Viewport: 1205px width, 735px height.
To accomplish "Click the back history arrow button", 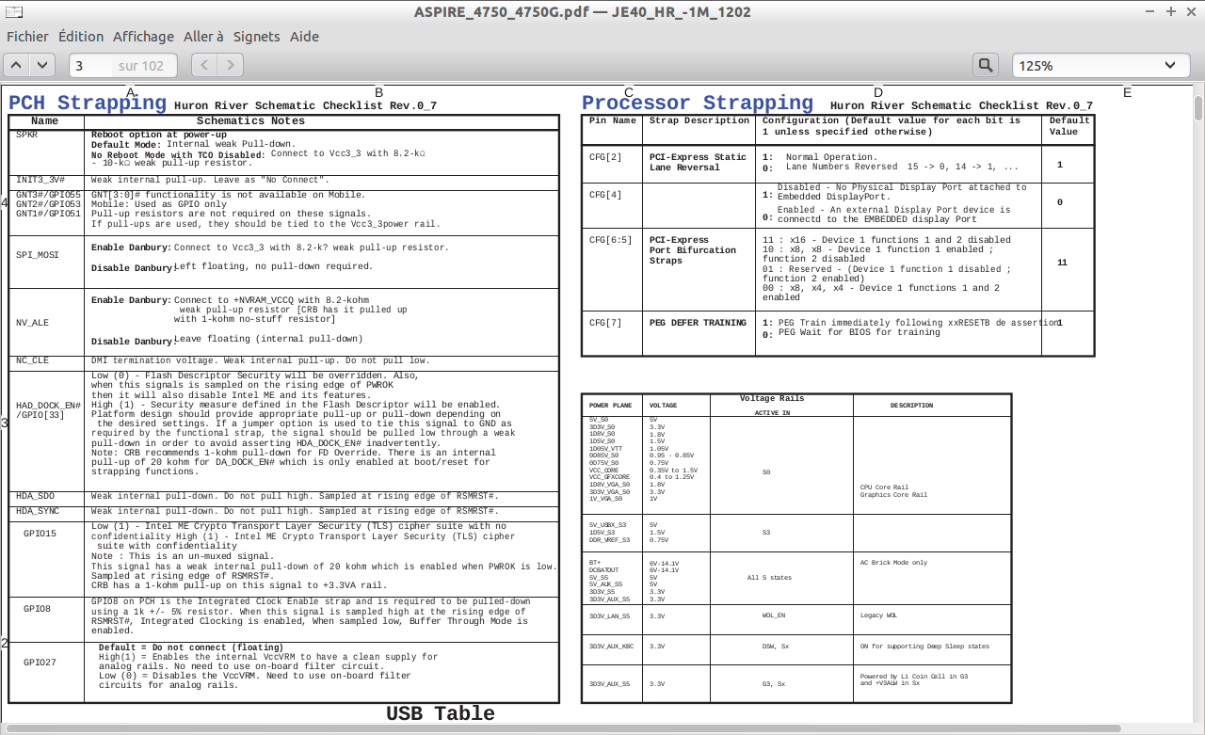I will pyautogui.click(x=204, y=65).
